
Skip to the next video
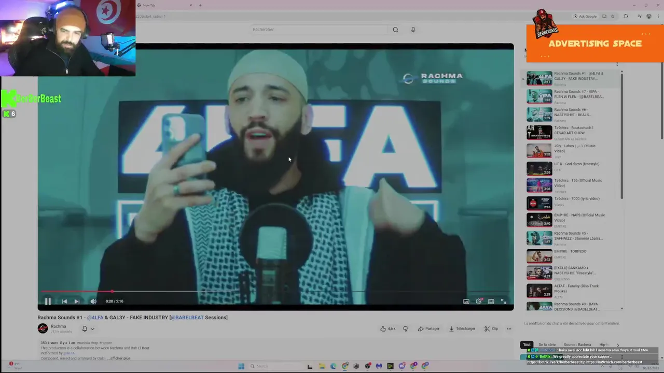(77, 301)
